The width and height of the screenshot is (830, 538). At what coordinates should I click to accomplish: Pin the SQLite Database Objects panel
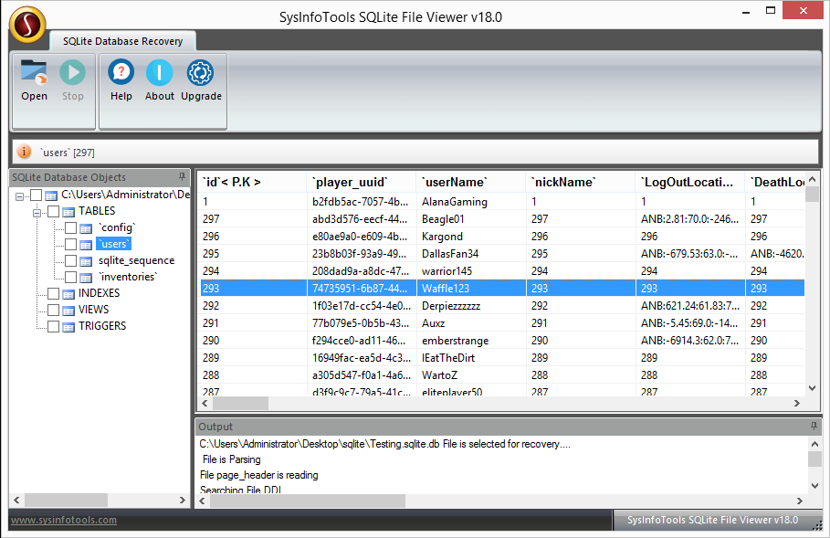(182, 177)
